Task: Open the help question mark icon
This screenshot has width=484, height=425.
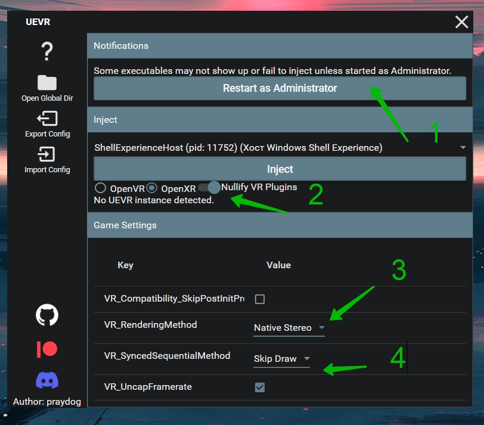Action: pyautogui.click(x=47, y=51)
